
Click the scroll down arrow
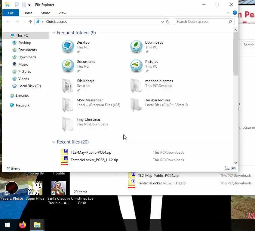(x=235, y=163)
